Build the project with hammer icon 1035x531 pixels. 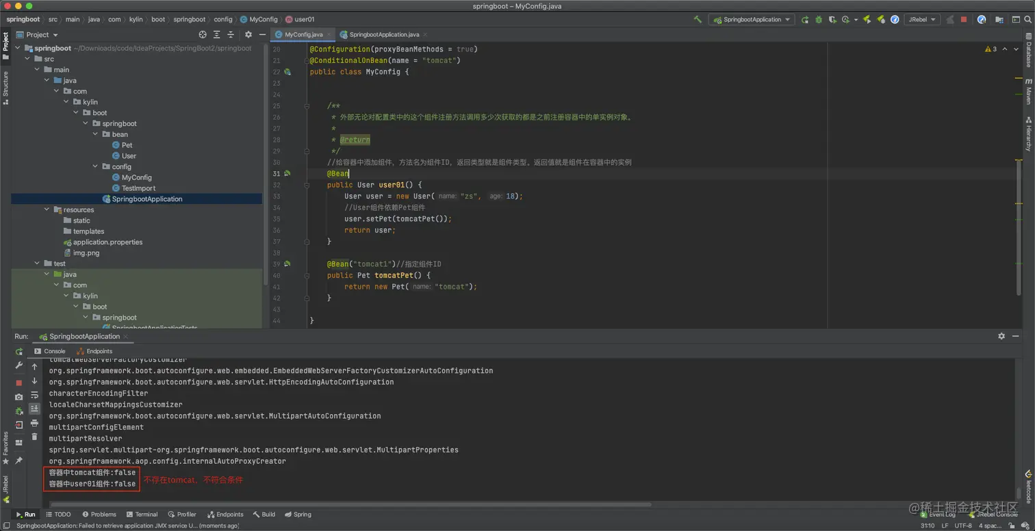tap(698, 19)
